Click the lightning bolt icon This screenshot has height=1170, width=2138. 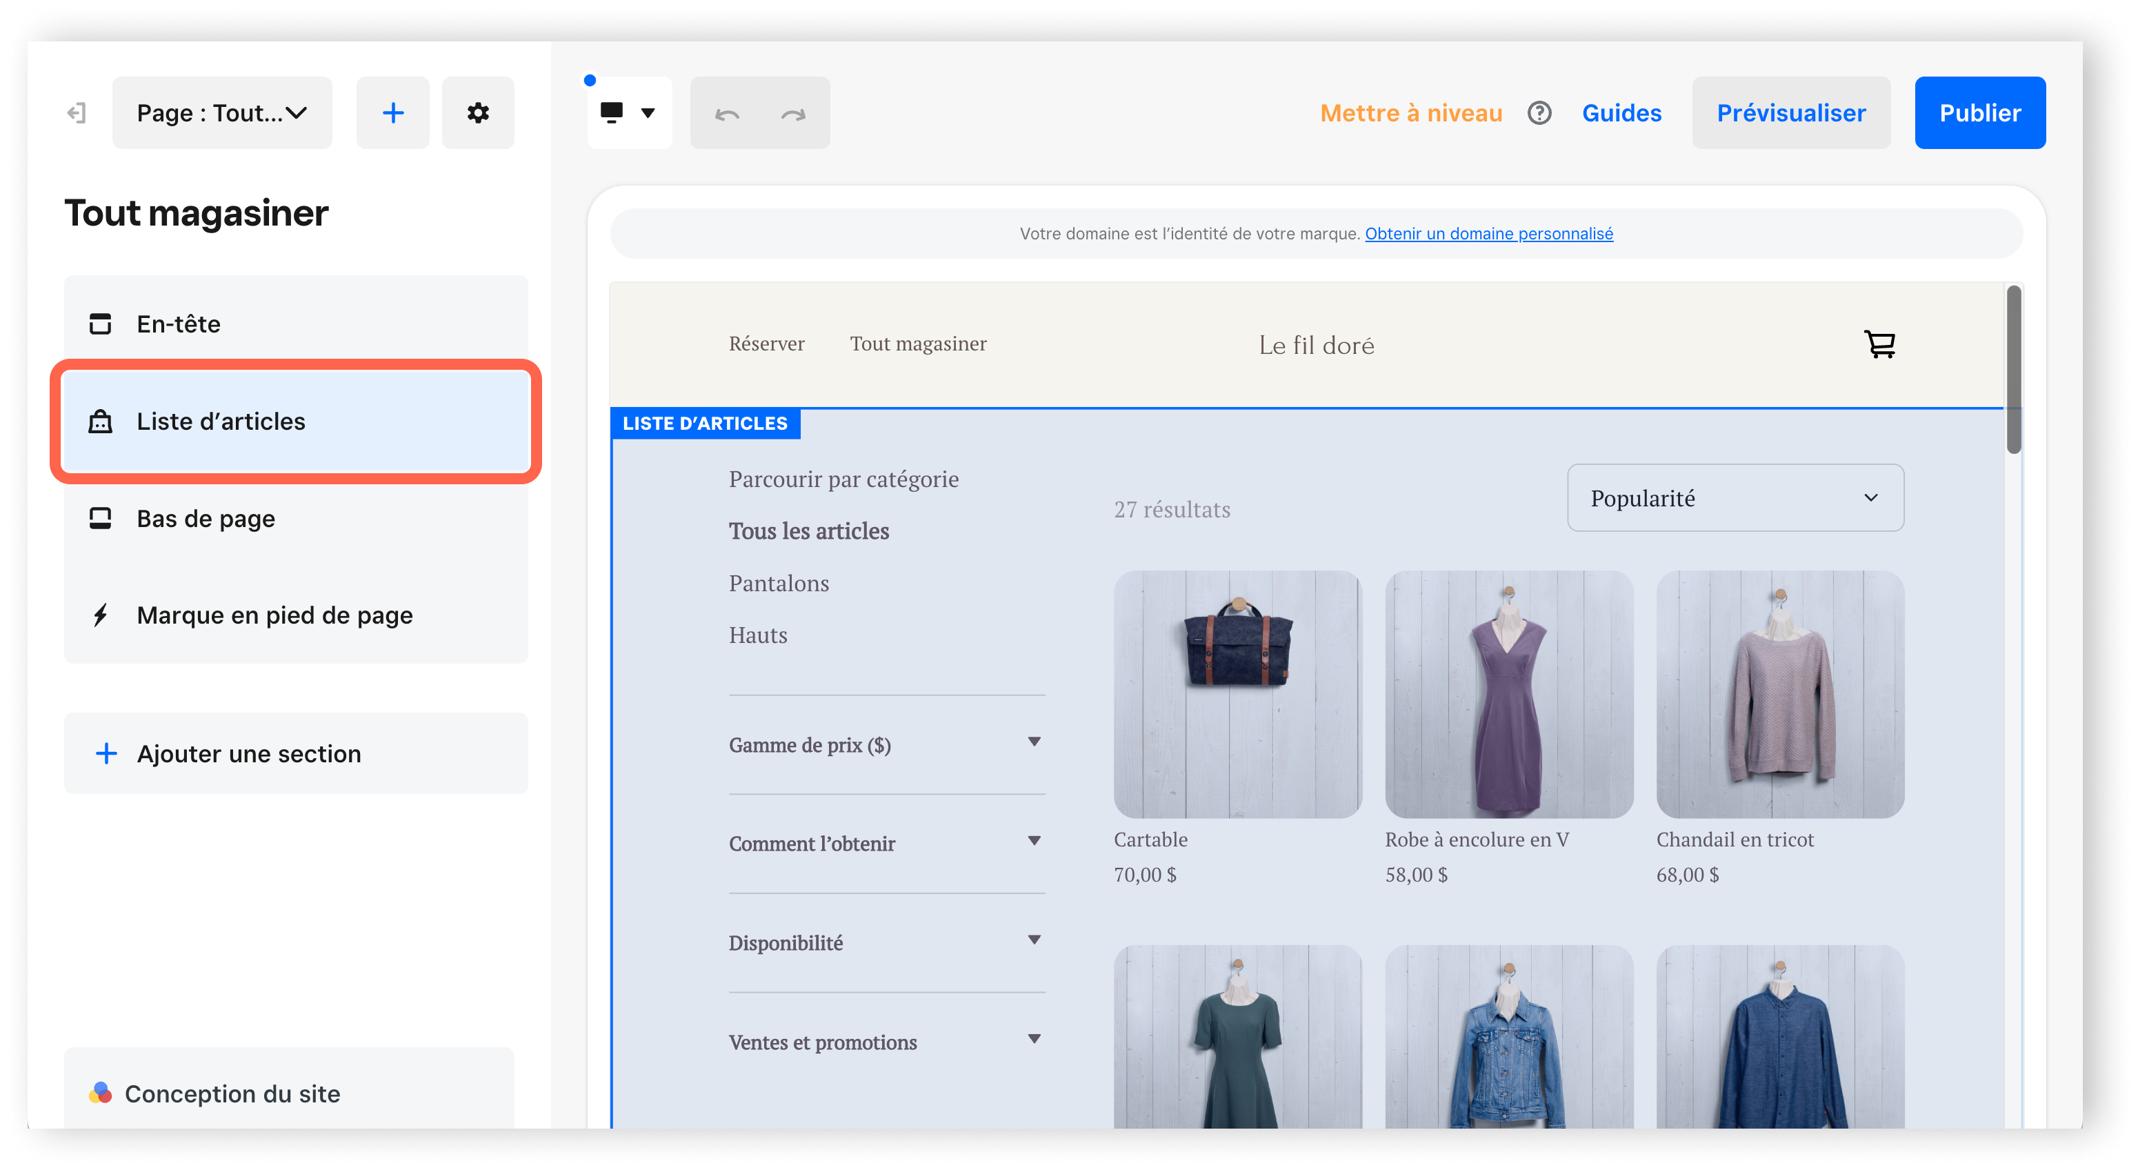pyautogui.click(x=101, y=615)
